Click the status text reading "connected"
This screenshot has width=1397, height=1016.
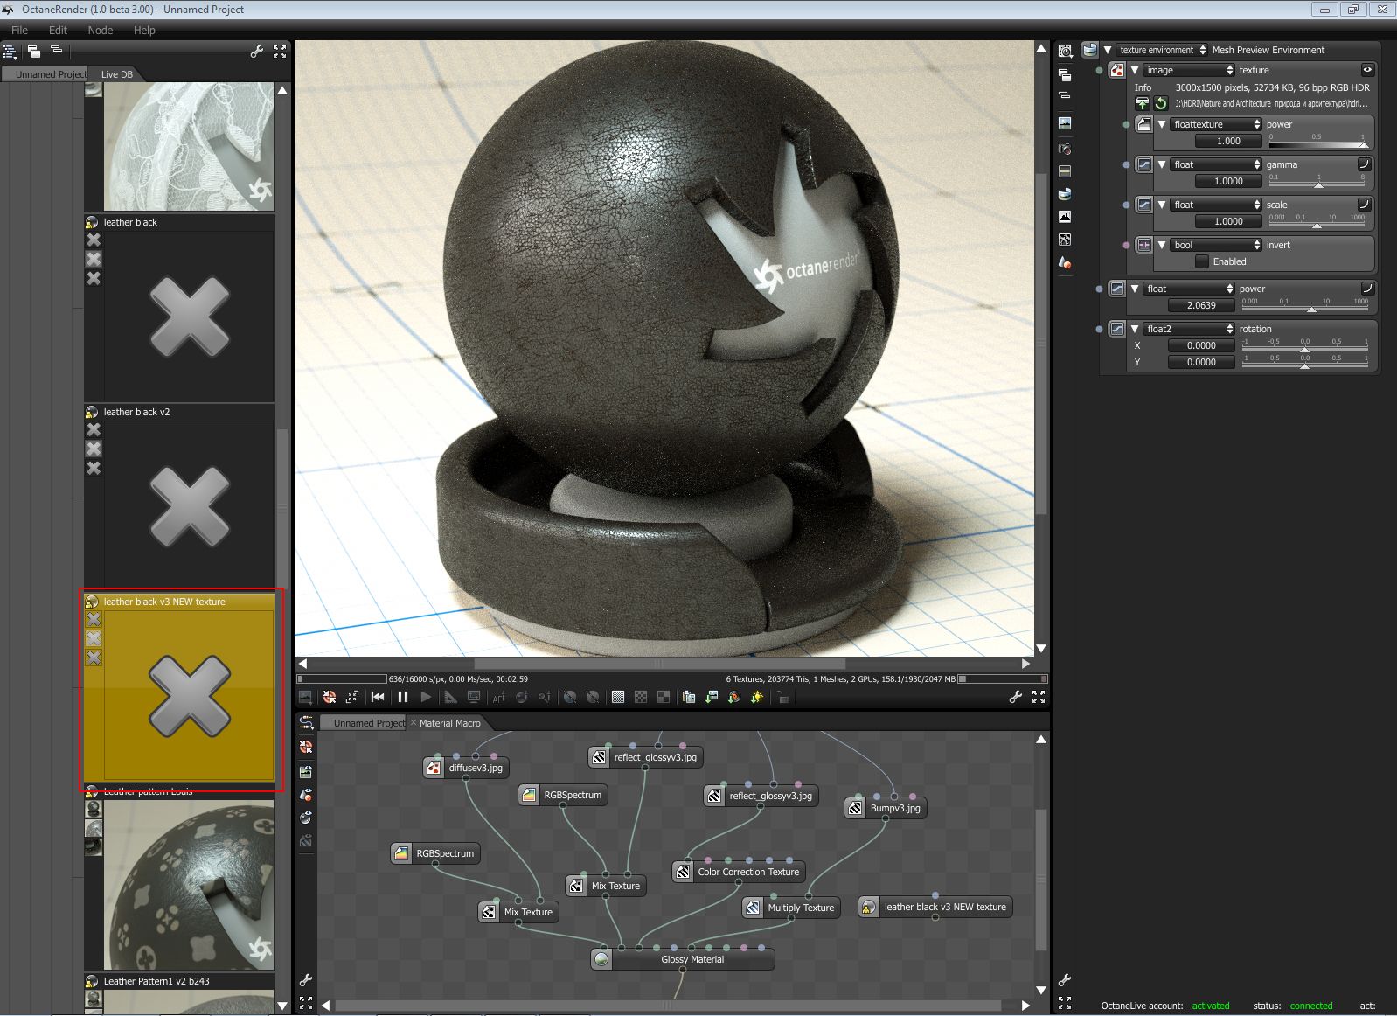tap(1311, 1006)
